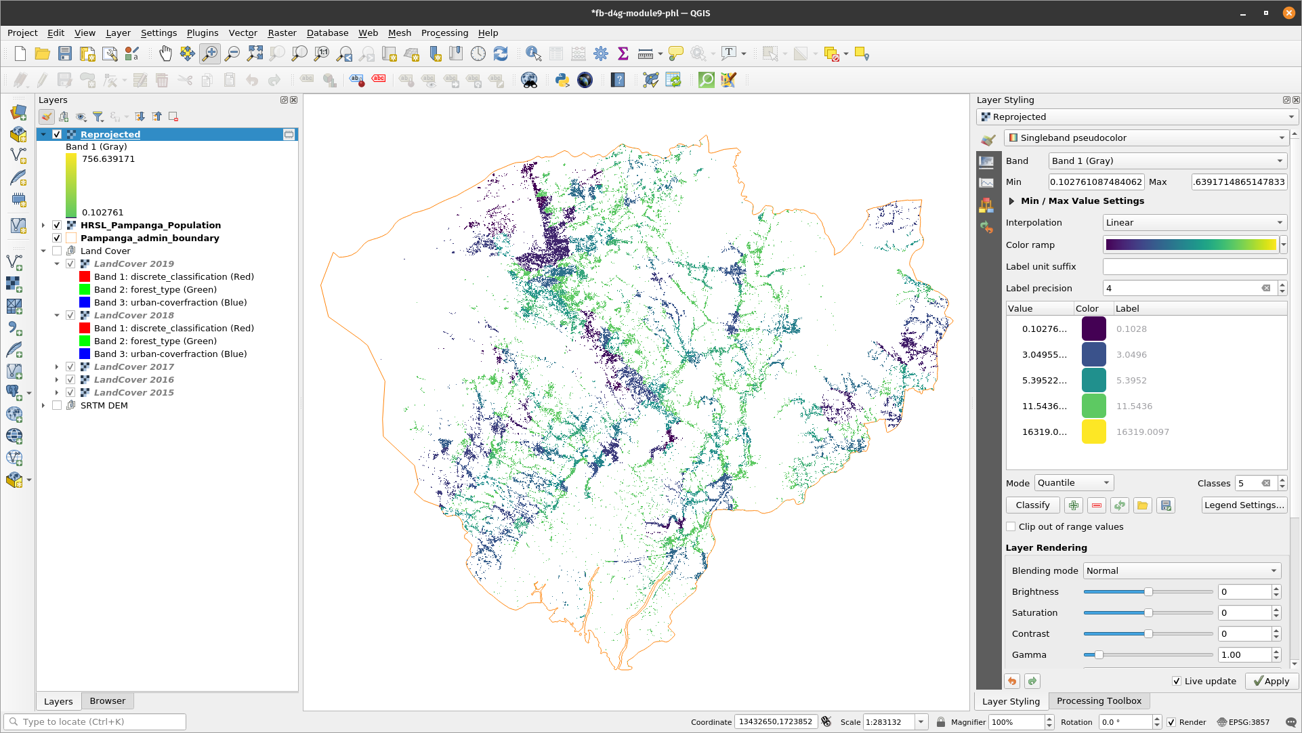The height and width of the screenshot is (733, 1302).
Task: Click the Add Group icon in Layers panel
Action: pos(64,117)
